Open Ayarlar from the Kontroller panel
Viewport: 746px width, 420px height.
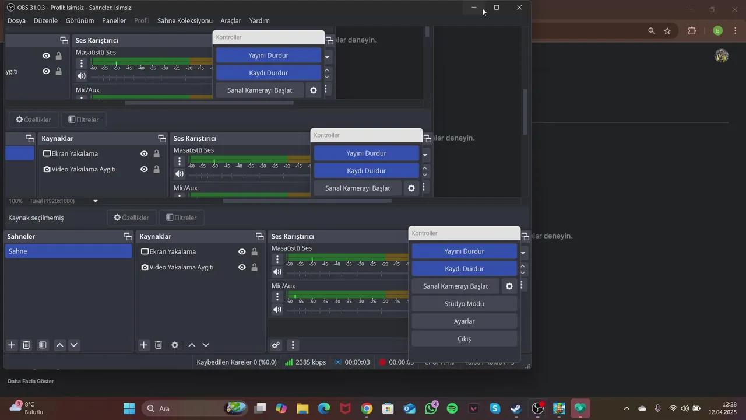pos(464,321)
